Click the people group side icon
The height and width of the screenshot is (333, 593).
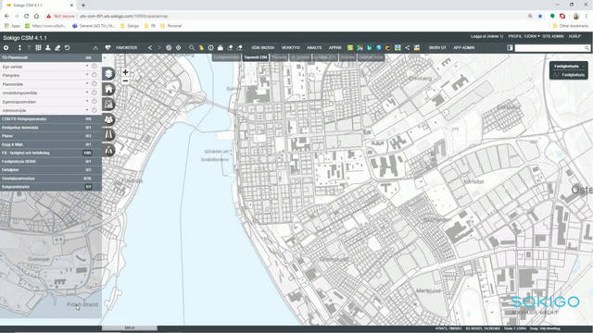pyautogui.click(x=109, y=119)
